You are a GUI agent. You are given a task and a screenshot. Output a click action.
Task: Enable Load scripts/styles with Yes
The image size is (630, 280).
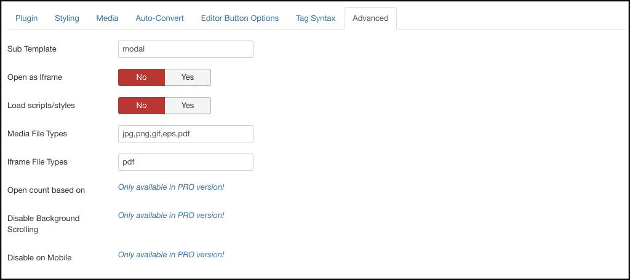pyautogui.click(x=188, y=106)
